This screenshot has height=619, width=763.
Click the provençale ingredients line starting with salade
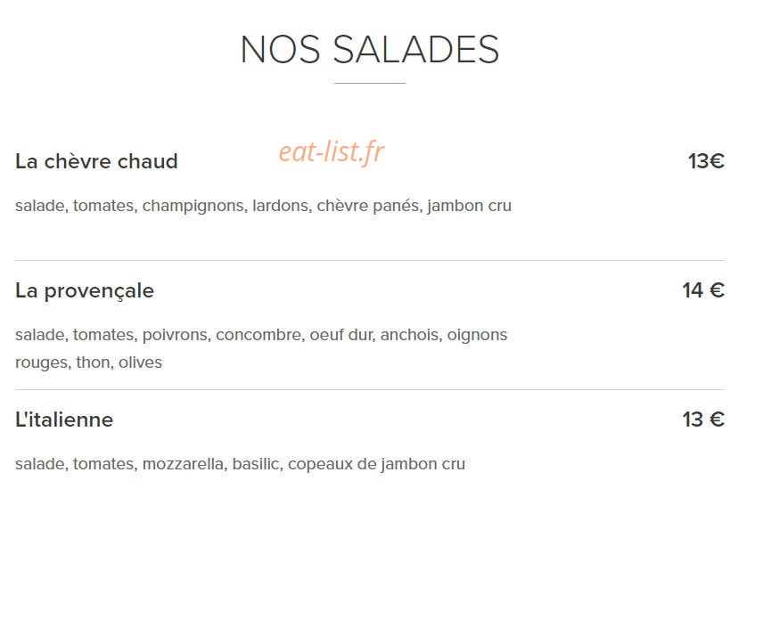coord(261,335)
